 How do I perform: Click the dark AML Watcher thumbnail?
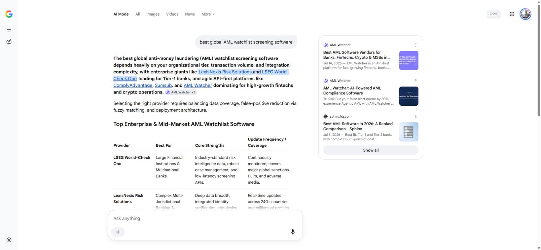pos(409,96)
